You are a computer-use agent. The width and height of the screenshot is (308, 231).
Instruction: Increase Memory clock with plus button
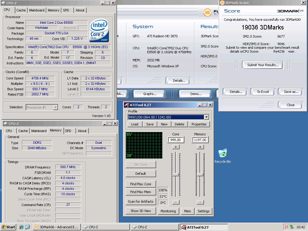[x=200, y=147]
